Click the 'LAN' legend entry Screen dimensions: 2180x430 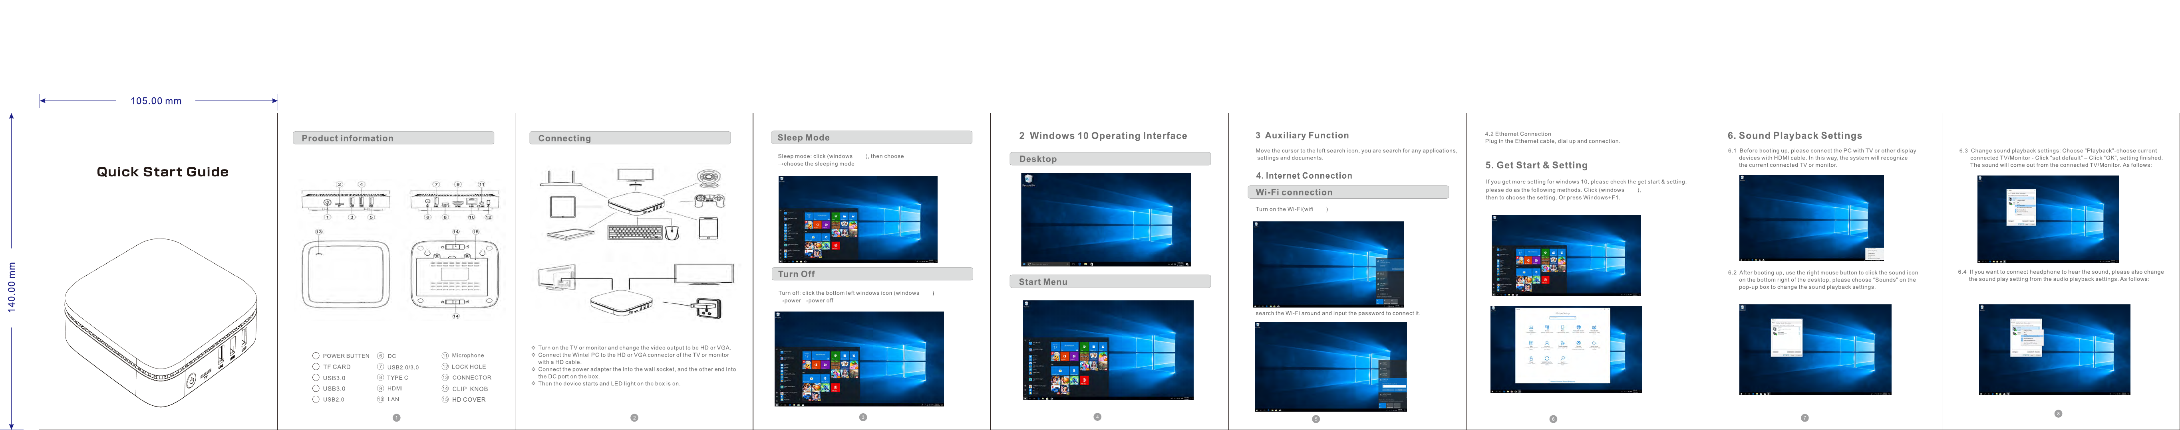[x=393, y=400]
